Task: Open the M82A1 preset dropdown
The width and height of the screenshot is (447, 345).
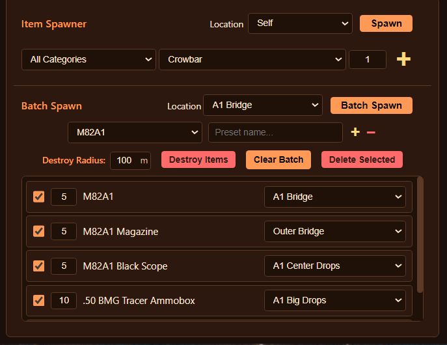Action: pos(135,133)
